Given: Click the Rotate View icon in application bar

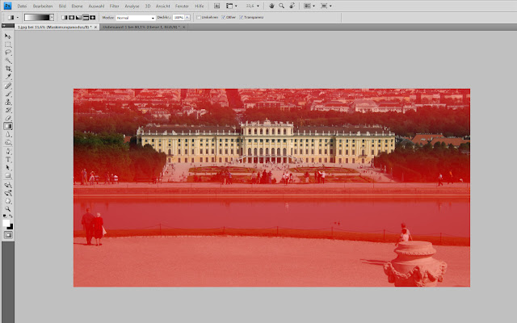Looking at the screenshot, I should coord(292,6).
